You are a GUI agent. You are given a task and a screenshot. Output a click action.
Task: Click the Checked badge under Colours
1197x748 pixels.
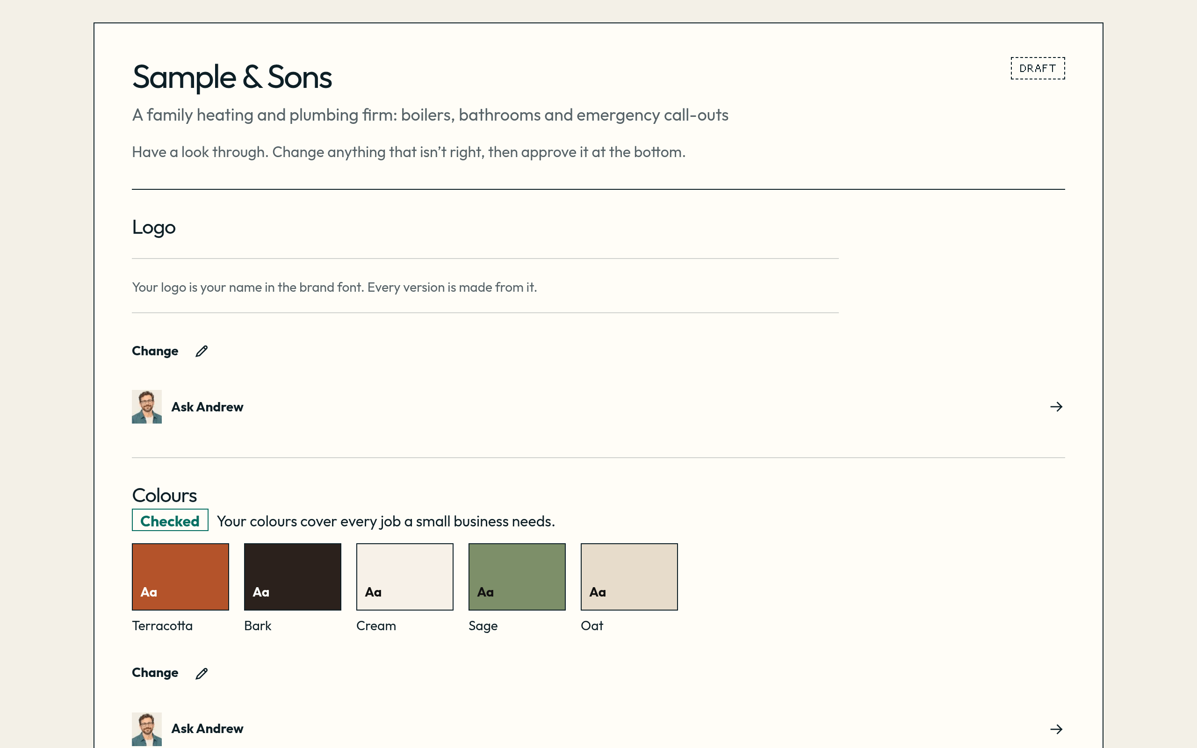point(170,520)
